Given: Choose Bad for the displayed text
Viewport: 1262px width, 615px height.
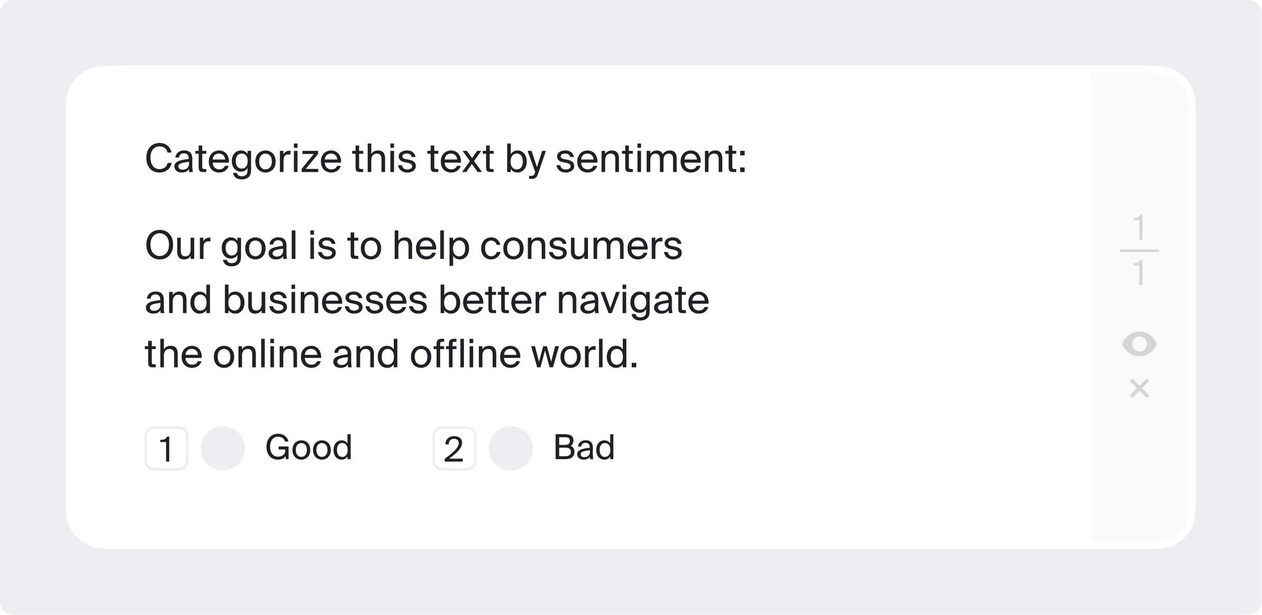Looking at the screenshot, I should point(511,449).
